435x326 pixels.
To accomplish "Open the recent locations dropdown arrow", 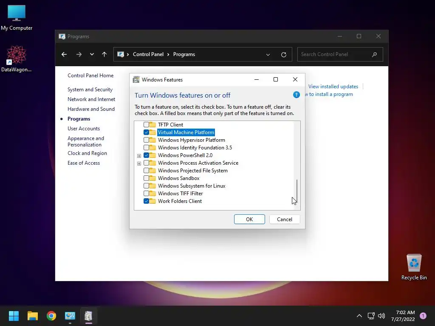I will (x=92, y=54).
